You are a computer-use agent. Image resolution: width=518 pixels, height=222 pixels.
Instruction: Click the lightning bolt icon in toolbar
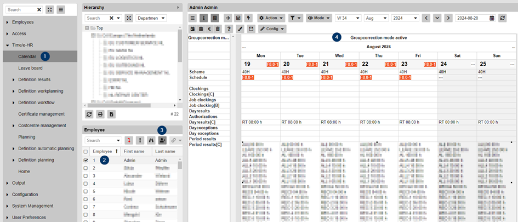click(x=249, y=18)
